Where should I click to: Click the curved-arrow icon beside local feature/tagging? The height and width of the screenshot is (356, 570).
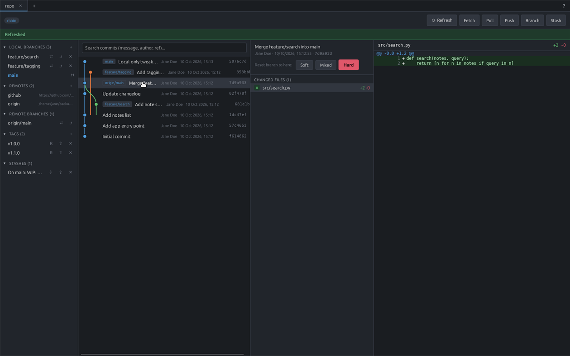[x=61, y=66]
